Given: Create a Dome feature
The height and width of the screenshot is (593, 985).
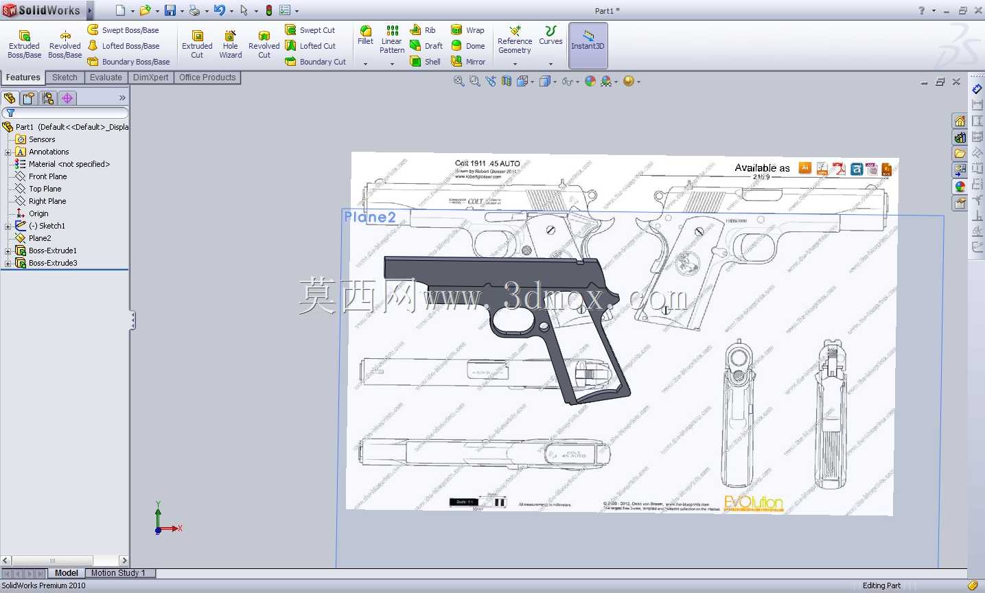Looking at the screenshot, I should [x=468, y=46].
